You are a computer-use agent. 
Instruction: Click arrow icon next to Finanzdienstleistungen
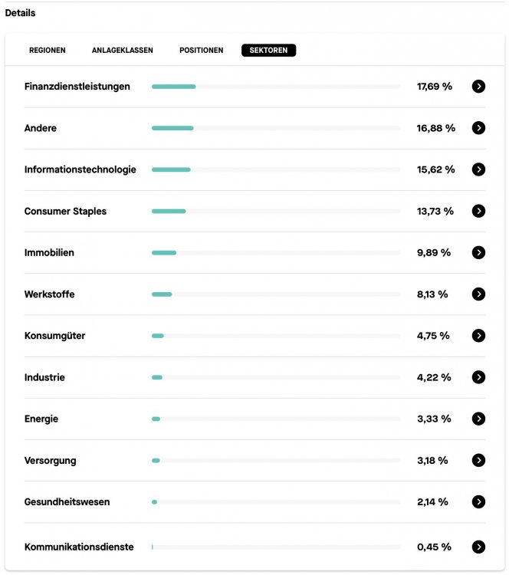click(x=478, y=87)
